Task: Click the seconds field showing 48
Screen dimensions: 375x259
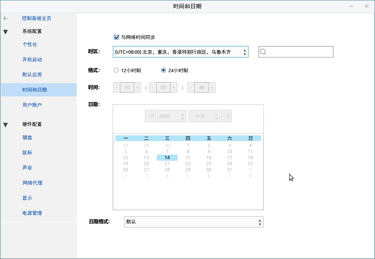Action: tap(201, 87)
